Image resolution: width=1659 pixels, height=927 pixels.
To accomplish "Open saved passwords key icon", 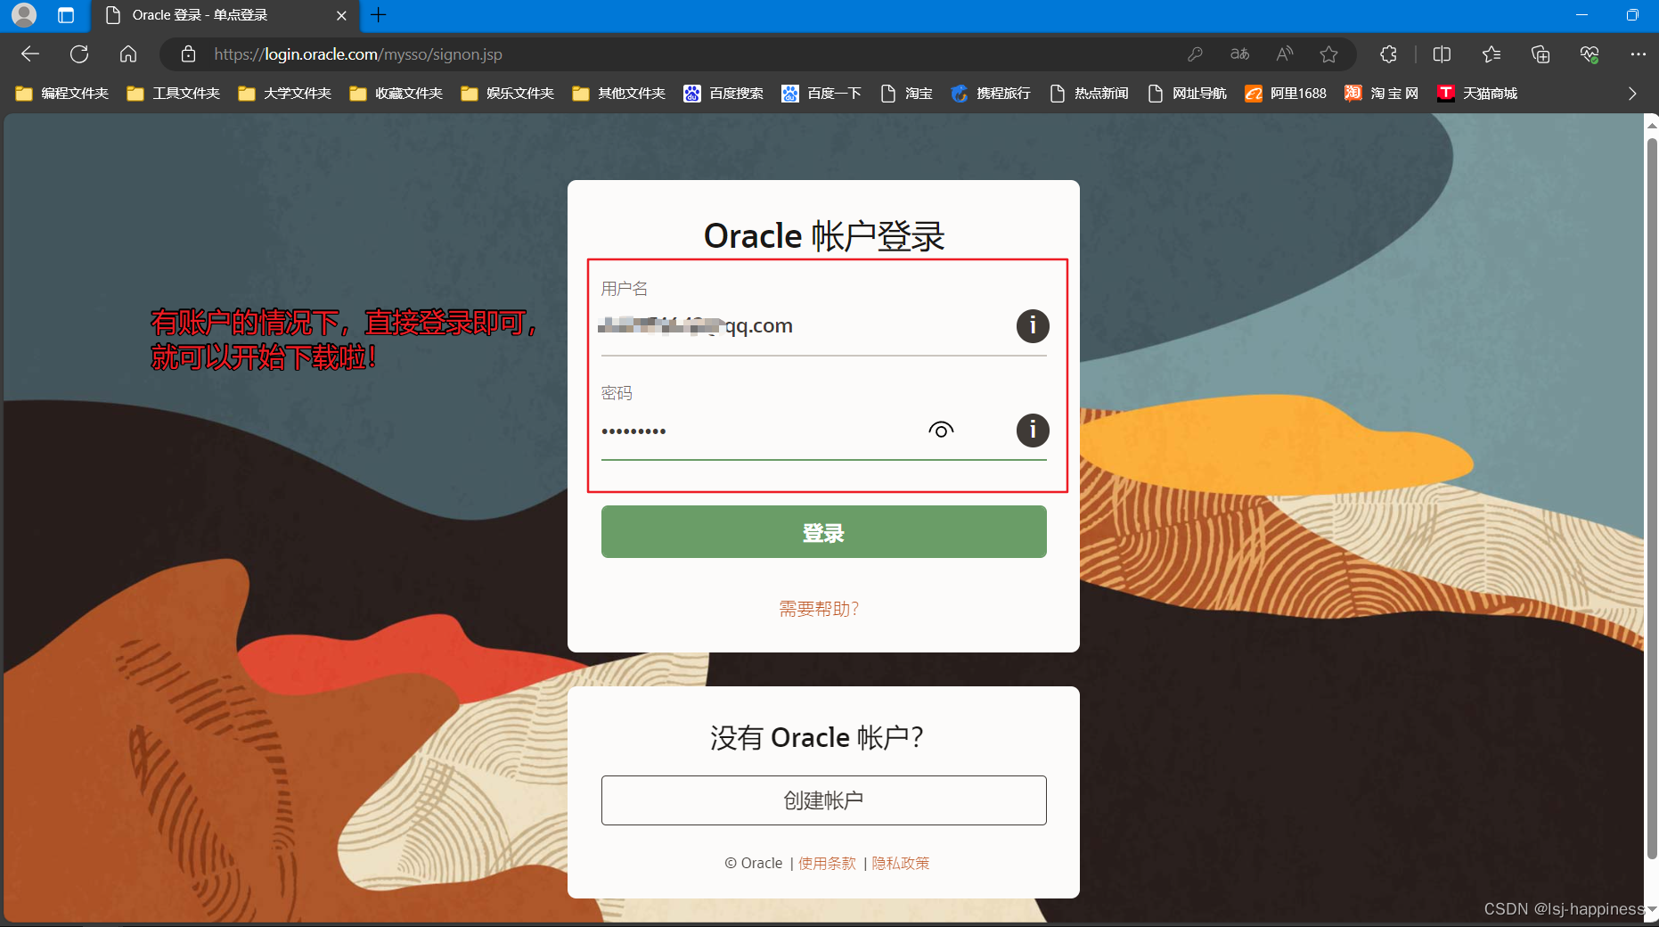I will tap(1195, 54).
